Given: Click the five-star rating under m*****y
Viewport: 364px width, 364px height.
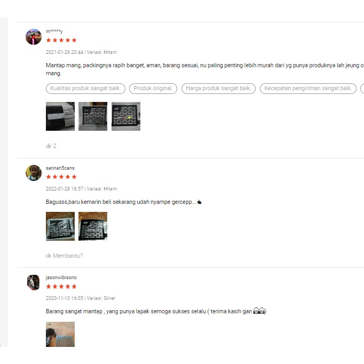Looking at the screenshot, I should (x=61, y=40).
